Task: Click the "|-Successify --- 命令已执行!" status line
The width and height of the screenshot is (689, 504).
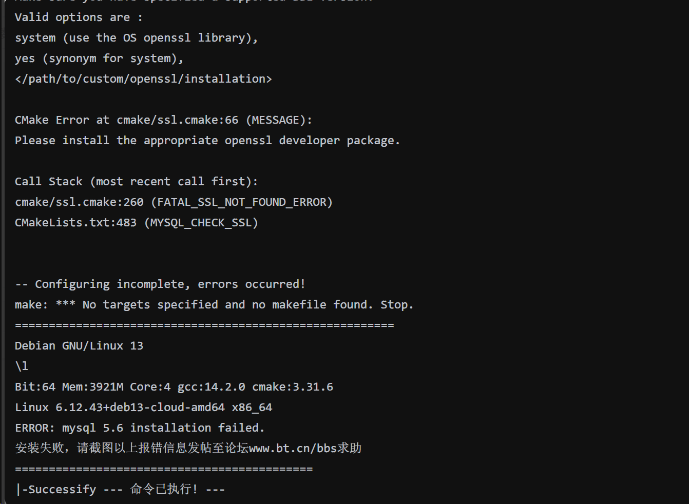Action: [120, 489]
